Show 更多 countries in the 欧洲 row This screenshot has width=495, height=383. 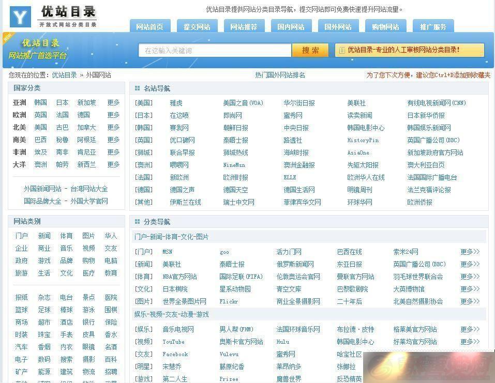(x=113, y=115)
